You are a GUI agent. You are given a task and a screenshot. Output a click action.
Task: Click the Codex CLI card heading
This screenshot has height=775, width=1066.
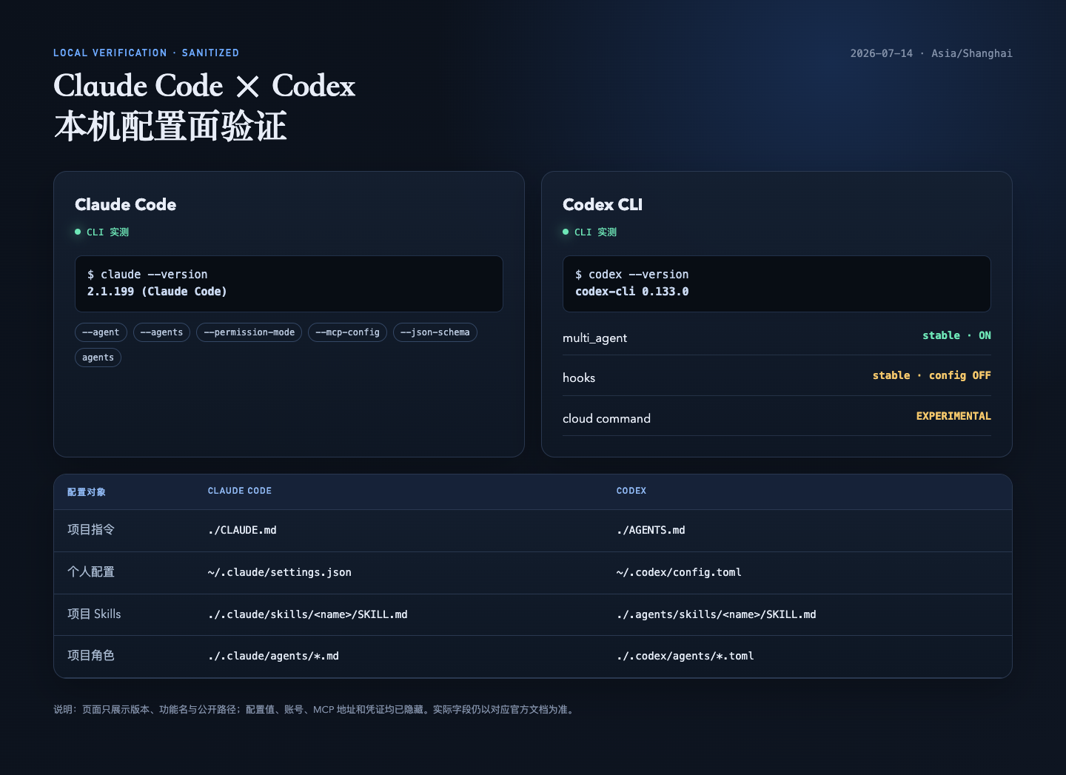[x=603, y=204]
